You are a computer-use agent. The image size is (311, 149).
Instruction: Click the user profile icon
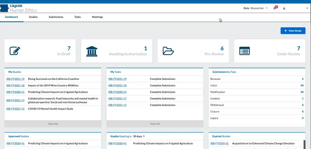[x=284, y=8]
